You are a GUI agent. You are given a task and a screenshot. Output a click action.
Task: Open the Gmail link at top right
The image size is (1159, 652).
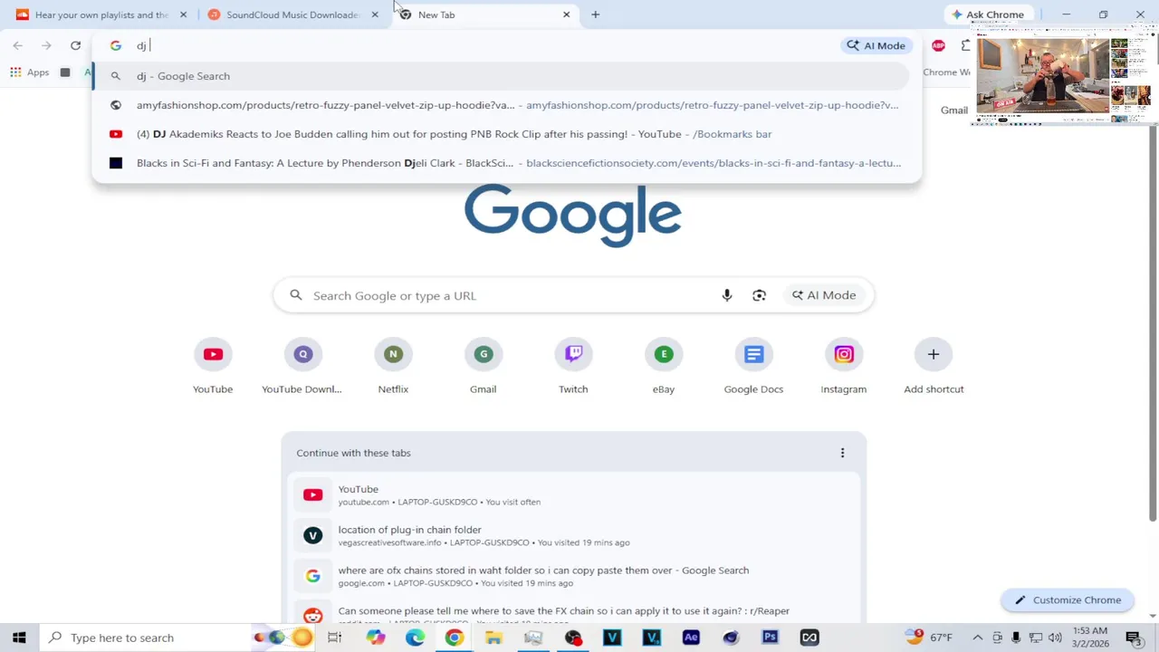pyautogui.click(x=953, y=110)
